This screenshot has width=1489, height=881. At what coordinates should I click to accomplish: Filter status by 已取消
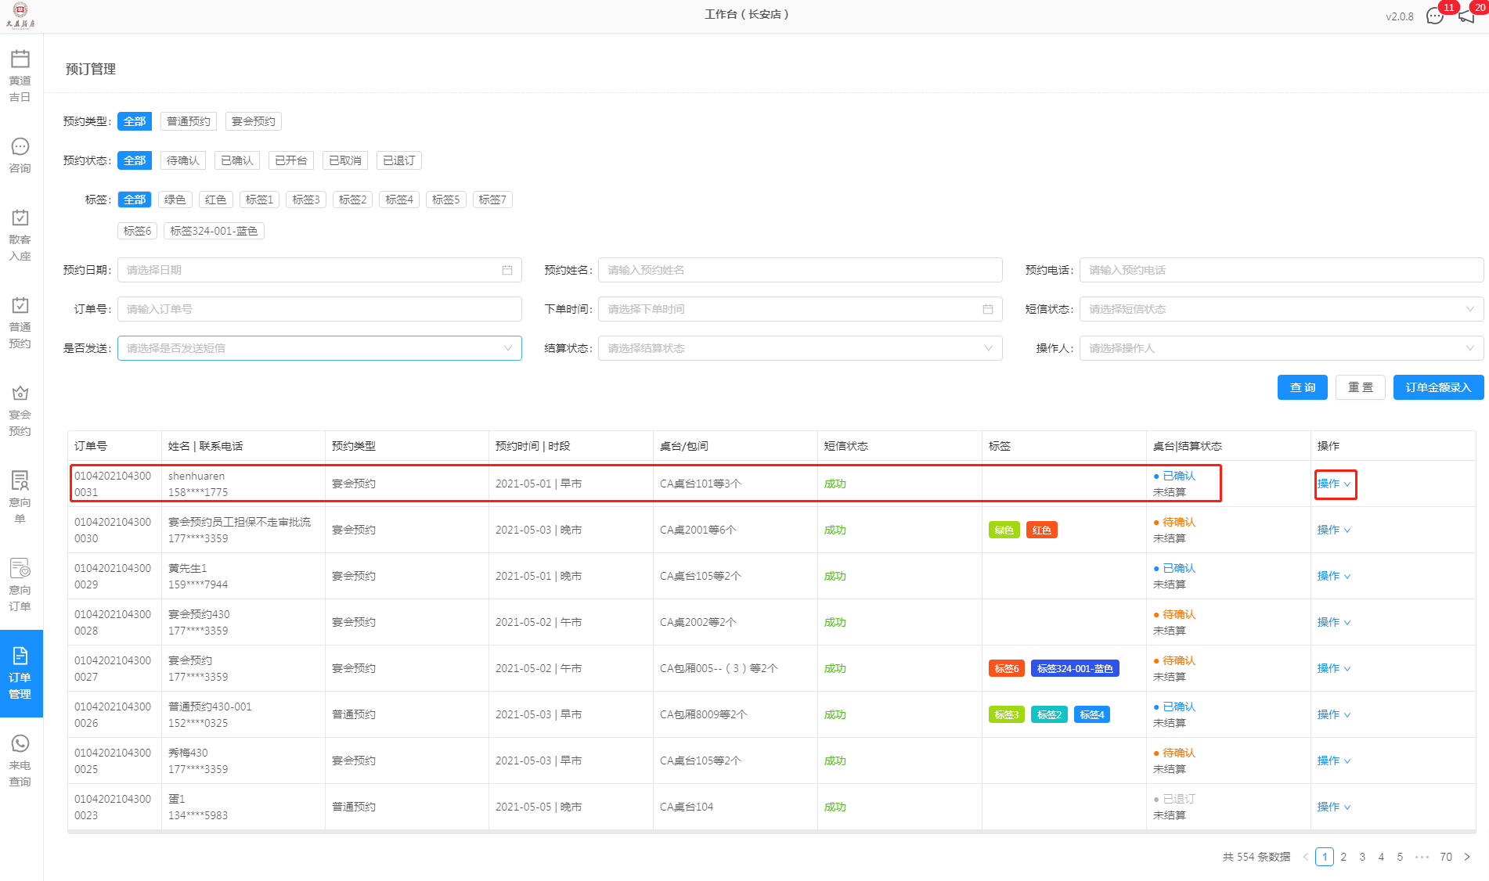[345, 160]
